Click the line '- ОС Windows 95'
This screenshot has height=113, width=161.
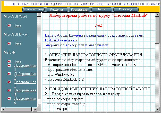[60, 74]
